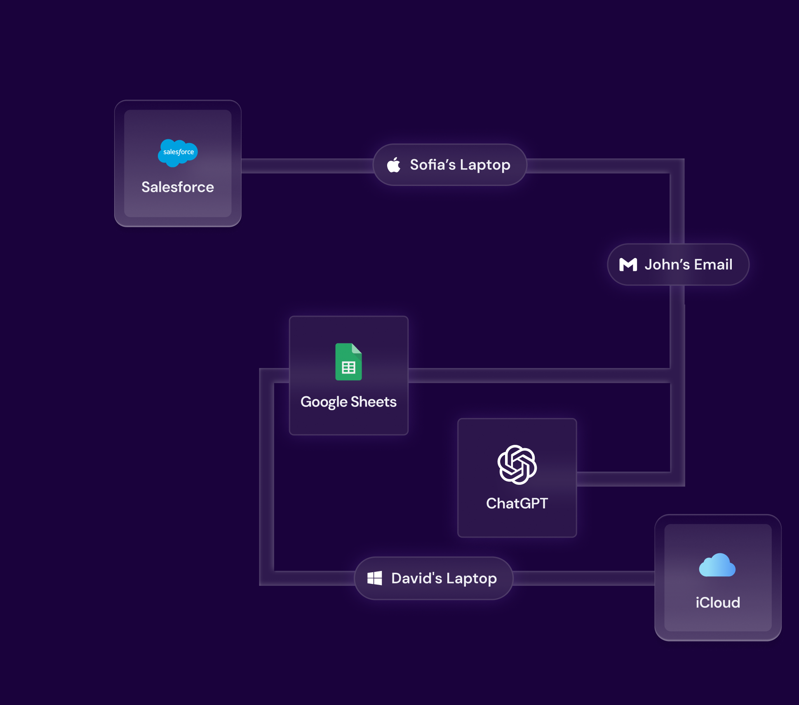The height and width of the screenshot is (705, 799).
Task: Select the Google Sheets text label
Action: point(348,402)
